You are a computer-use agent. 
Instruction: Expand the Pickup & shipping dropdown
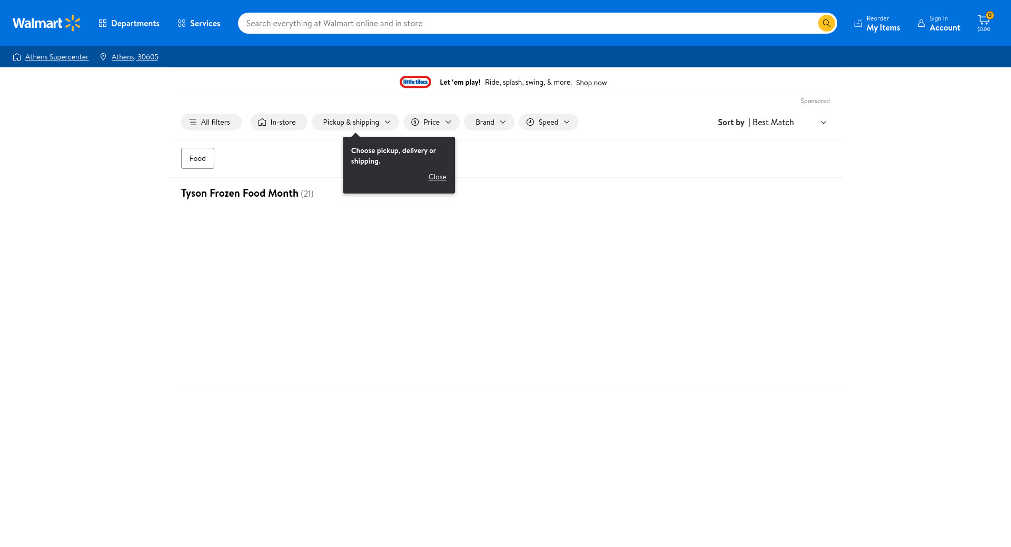click(x=355, y=122)
